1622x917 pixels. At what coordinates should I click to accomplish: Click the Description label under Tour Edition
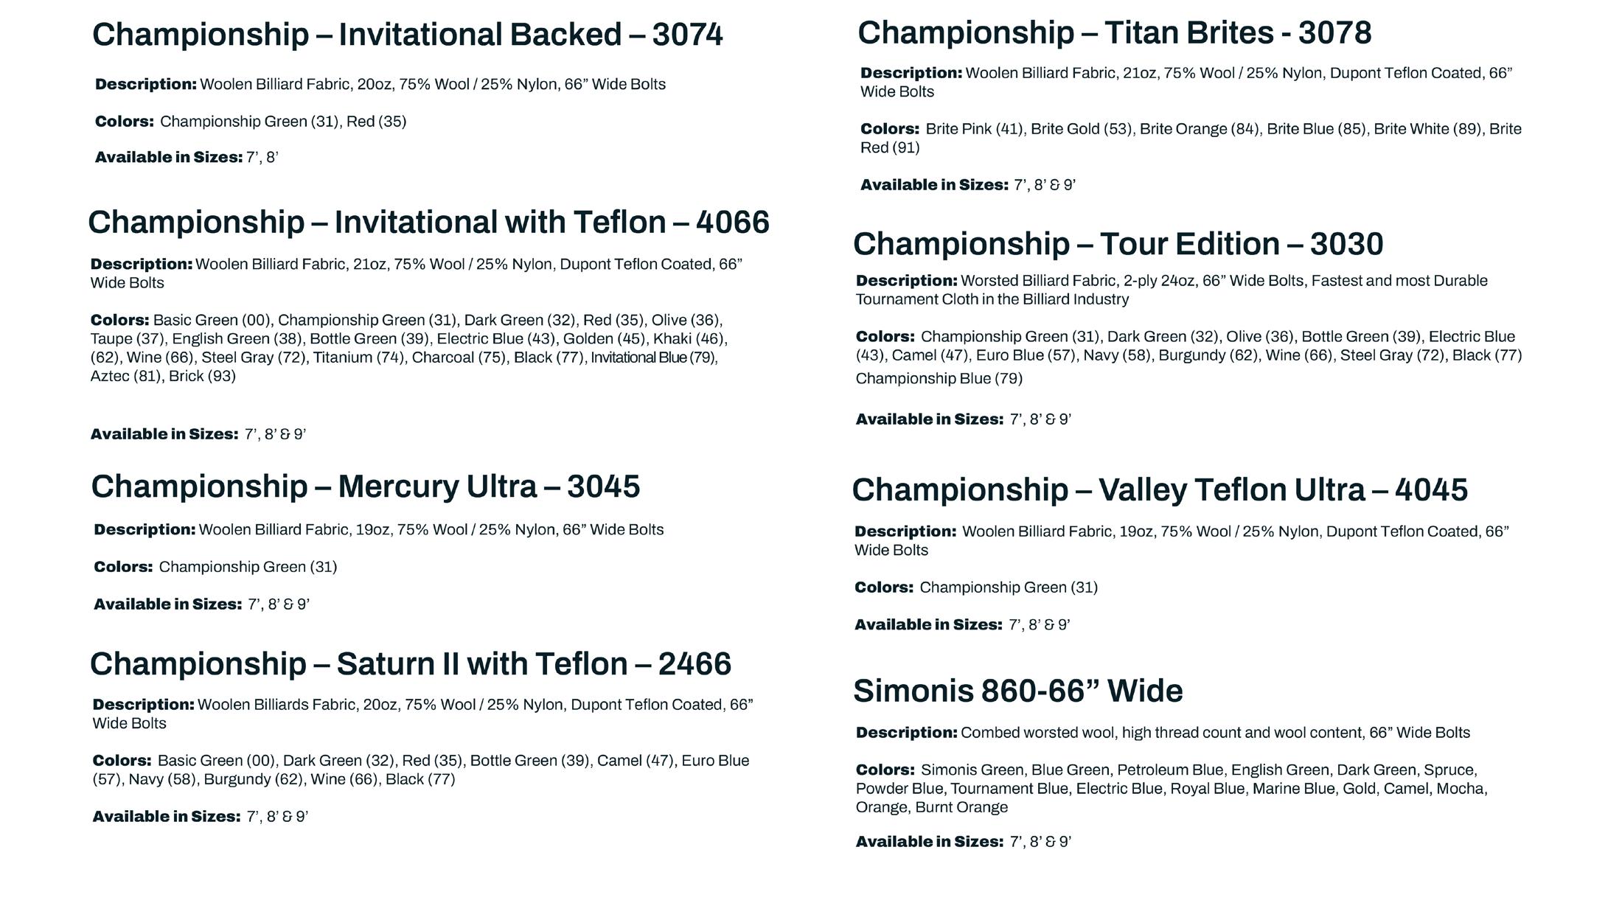pos(906,281)
